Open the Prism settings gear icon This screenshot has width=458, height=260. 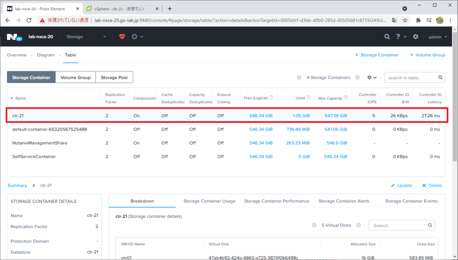416,37
